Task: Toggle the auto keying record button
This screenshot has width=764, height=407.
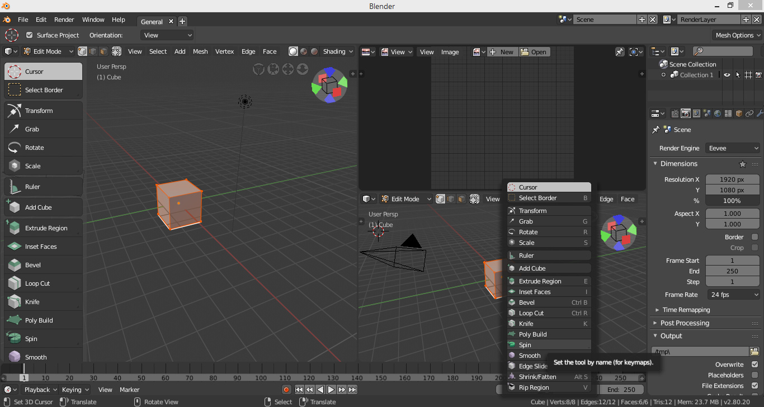Action: point(286,390)
